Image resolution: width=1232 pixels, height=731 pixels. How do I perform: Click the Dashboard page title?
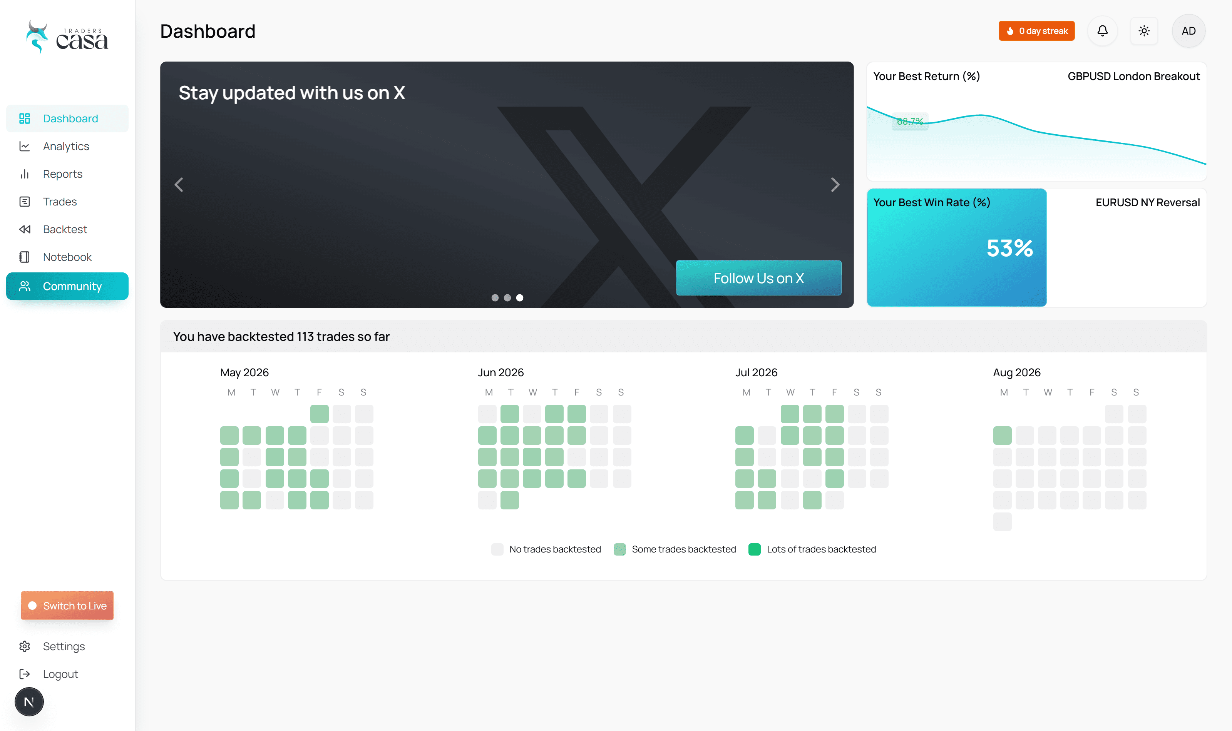click(x=208, y=31)
